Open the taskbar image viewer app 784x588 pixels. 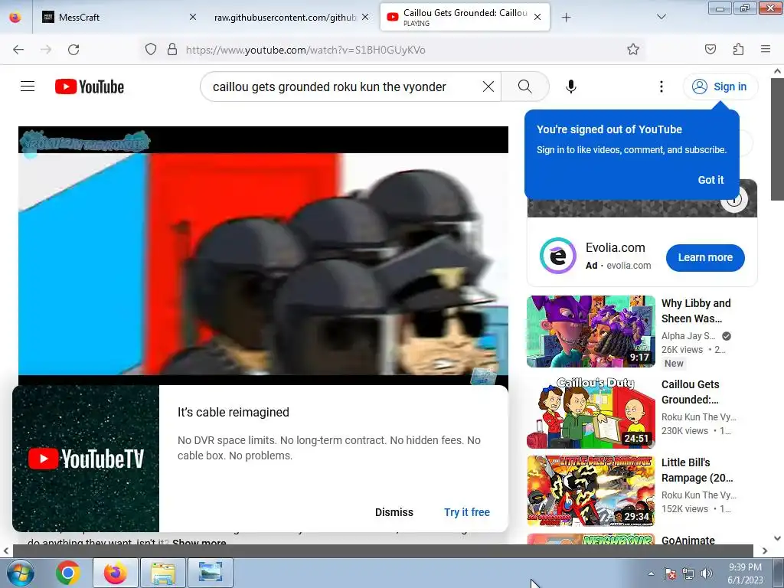click(x=211, y=573)
